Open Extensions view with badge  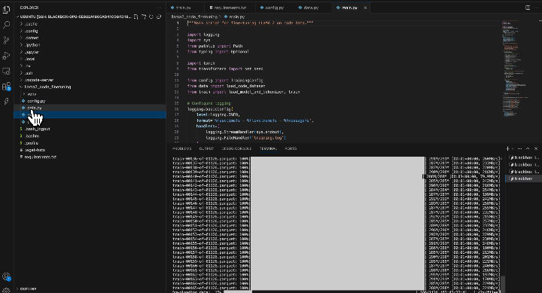(x=6, y=86)
